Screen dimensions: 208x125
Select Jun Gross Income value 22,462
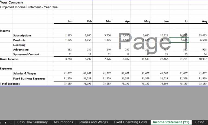164,59
